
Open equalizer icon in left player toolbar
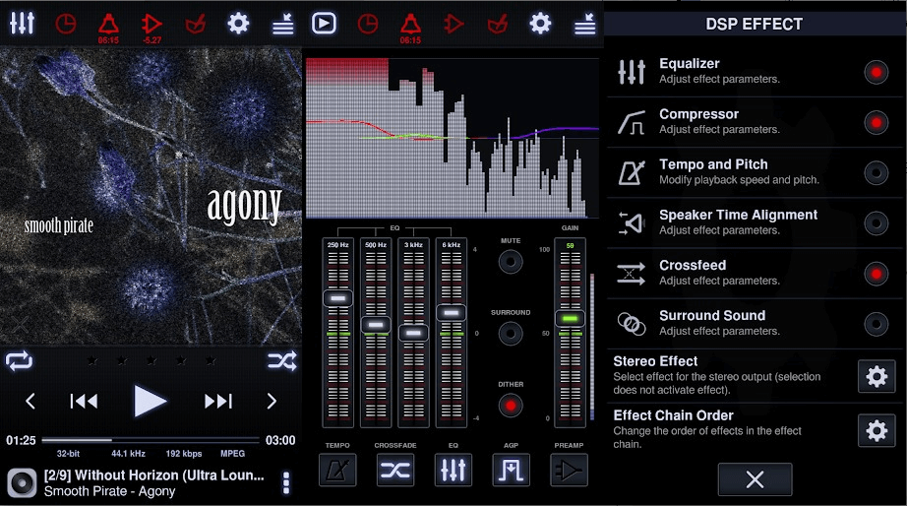[x=22, y=24]
